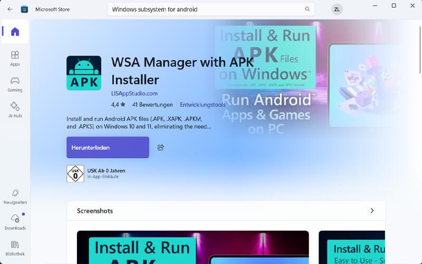Open Neuigkeiten in the sidebar

pos(15,196)
